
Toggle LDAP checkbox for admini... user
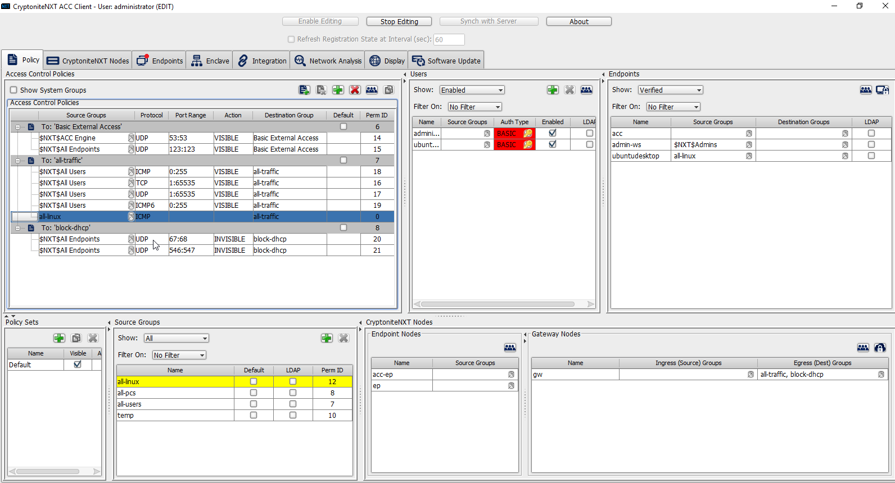click(x=590, y=134)
